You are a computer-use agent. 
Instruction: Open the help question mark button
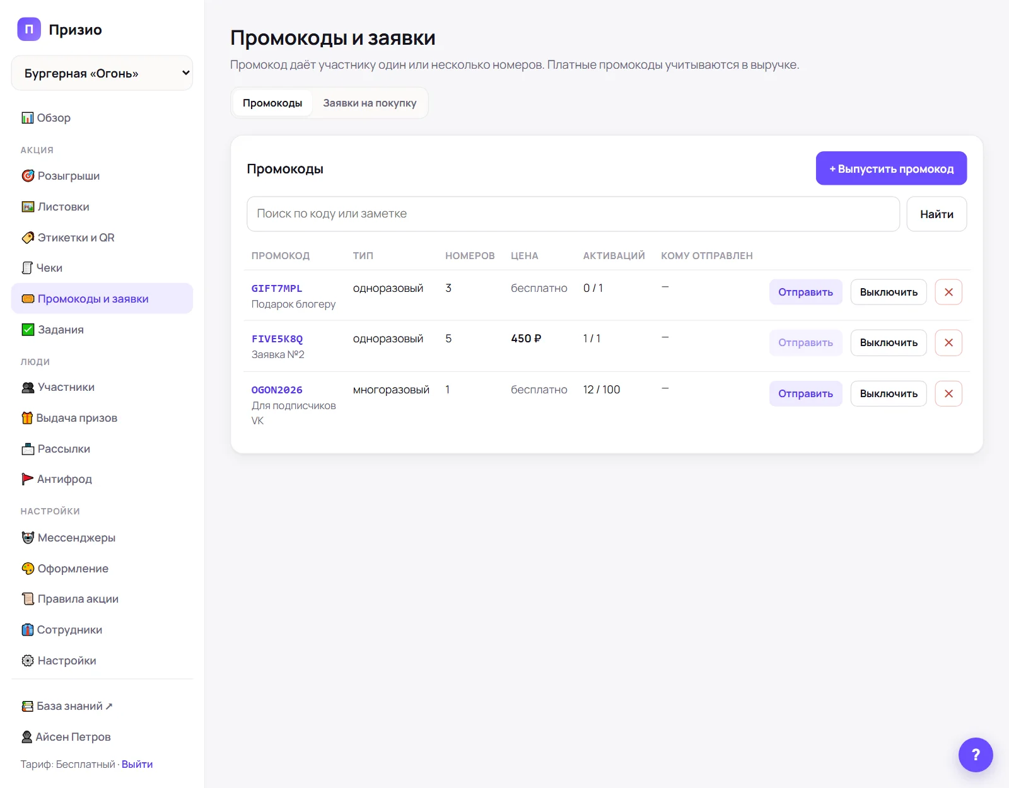(x=976, y=755)
